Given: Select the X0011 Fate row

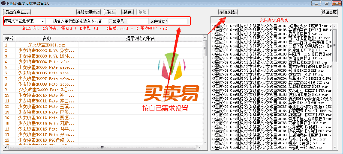Looking at the screenshot, I should coord(103,101).
